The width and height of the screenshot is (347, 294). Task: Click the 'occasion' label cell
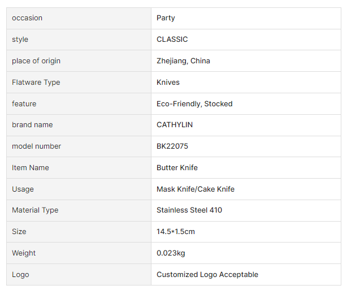tap(27, 18)
